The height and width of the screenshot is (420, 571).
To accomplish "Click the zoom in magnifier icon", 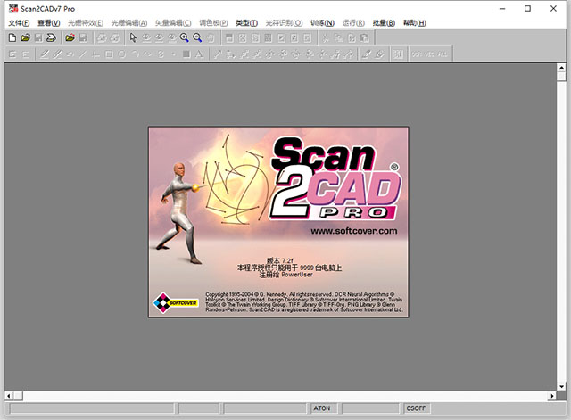I will [184, 38].
